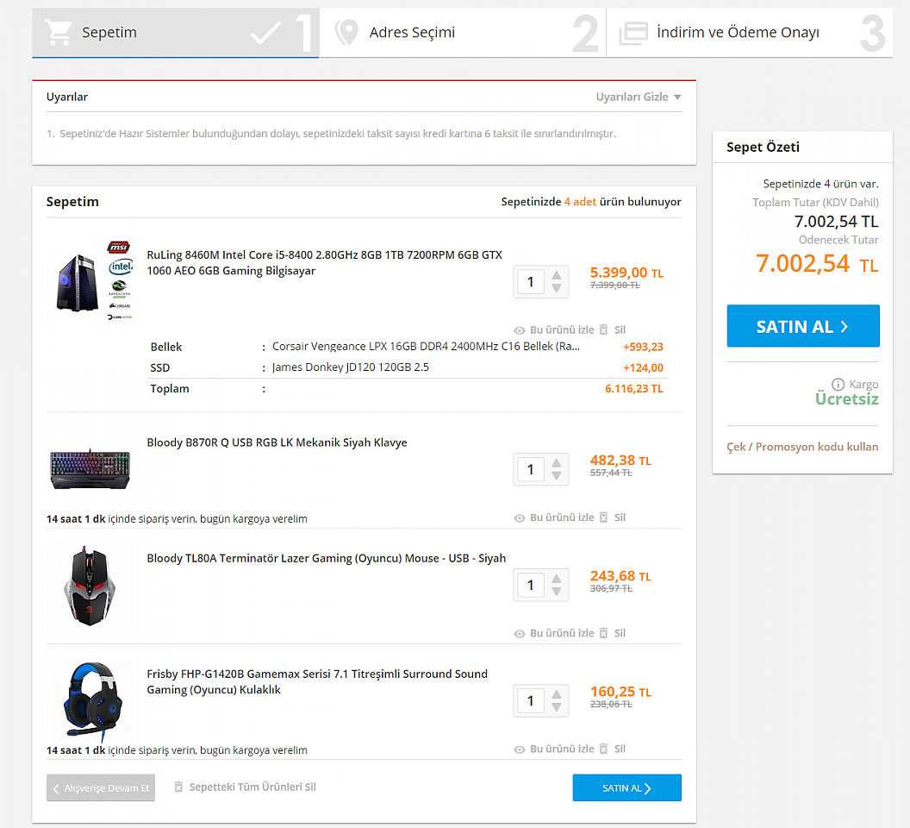Open Bloody TL80A Terminatör Mouse product title

tap(326, 558)
